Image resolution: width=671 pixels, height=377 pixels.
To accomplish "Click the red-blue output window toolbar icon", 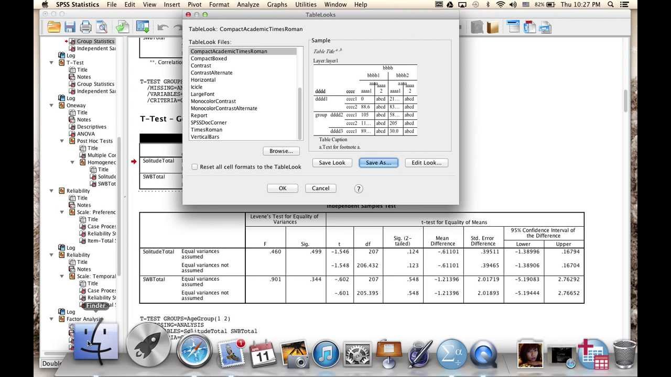I will [x=529, y=27].
